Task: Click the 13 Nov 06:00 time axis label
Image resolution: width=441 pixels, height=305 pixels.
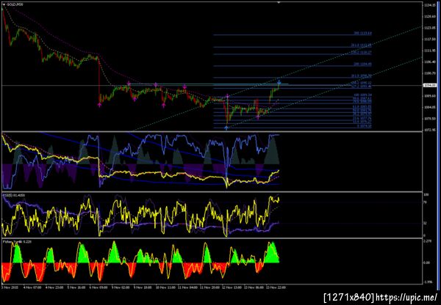Action: (x=255, y=287)
